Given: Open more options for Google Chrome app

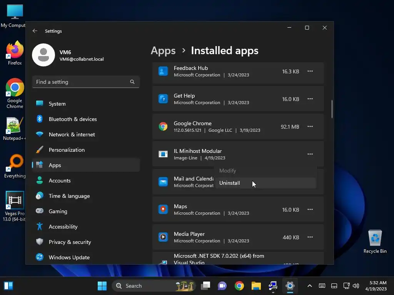Looking at the screenshot, I should (310, 126).
